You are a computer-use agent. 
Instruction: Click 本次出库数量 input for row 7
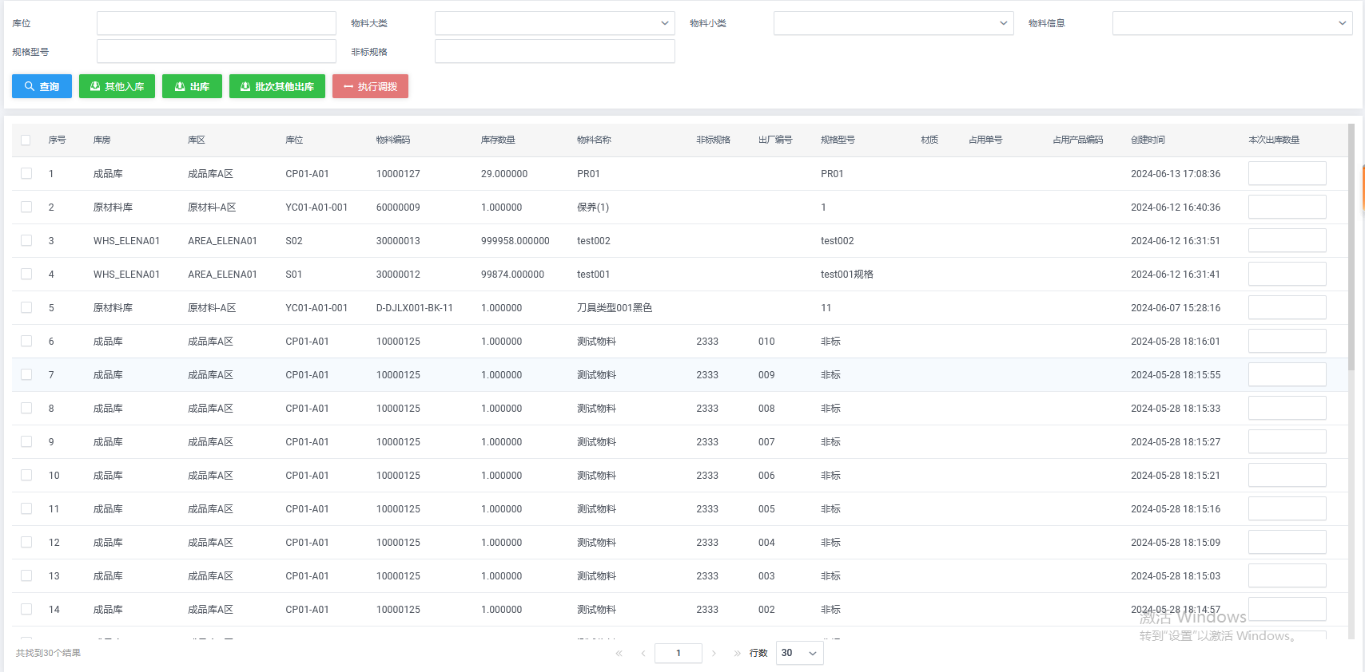click(x=1287, y=374)
